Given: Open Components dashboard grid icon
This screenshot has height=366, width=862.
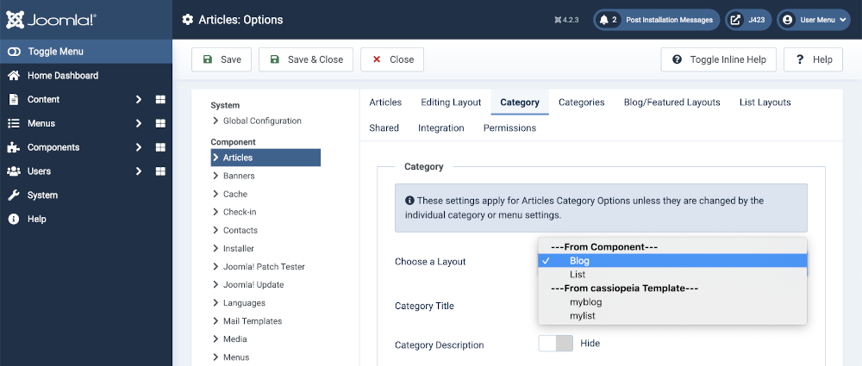Looking at the screenshot, I should click(160, 147).
